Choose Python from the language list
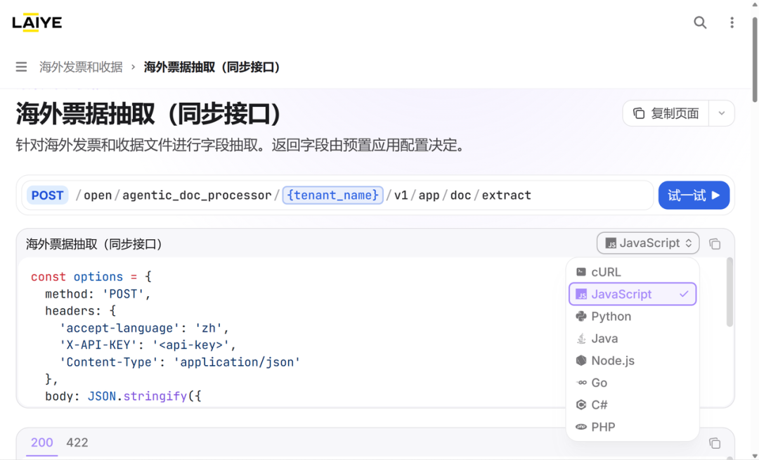Screen dimensions: 759x460 (x=632, y=317)
